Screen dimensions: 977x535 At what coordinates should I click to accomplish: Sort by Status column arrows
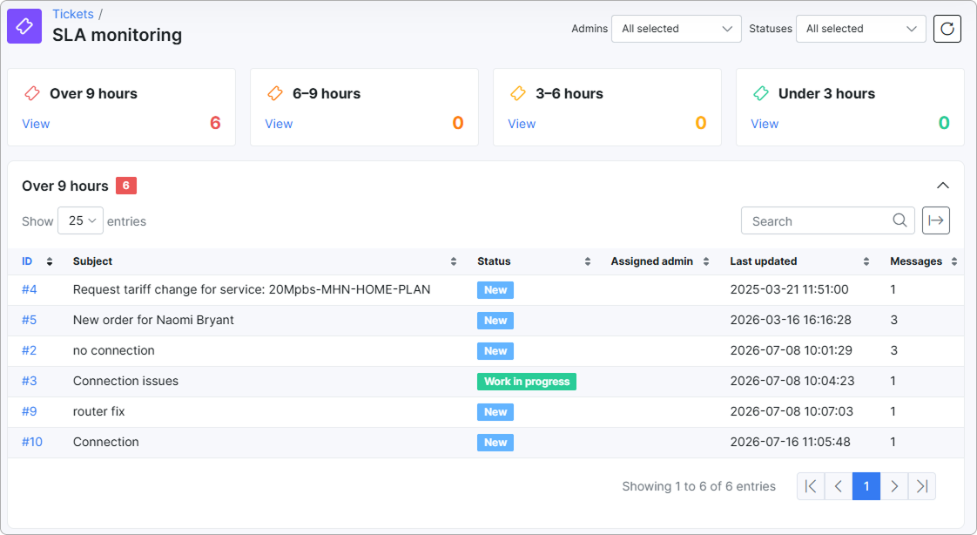pyautogui.click(x=588, y=262)
